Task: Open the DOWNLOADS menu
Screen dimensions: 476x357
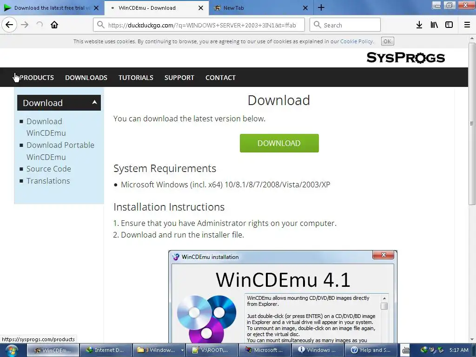Action: coord(86,78)
